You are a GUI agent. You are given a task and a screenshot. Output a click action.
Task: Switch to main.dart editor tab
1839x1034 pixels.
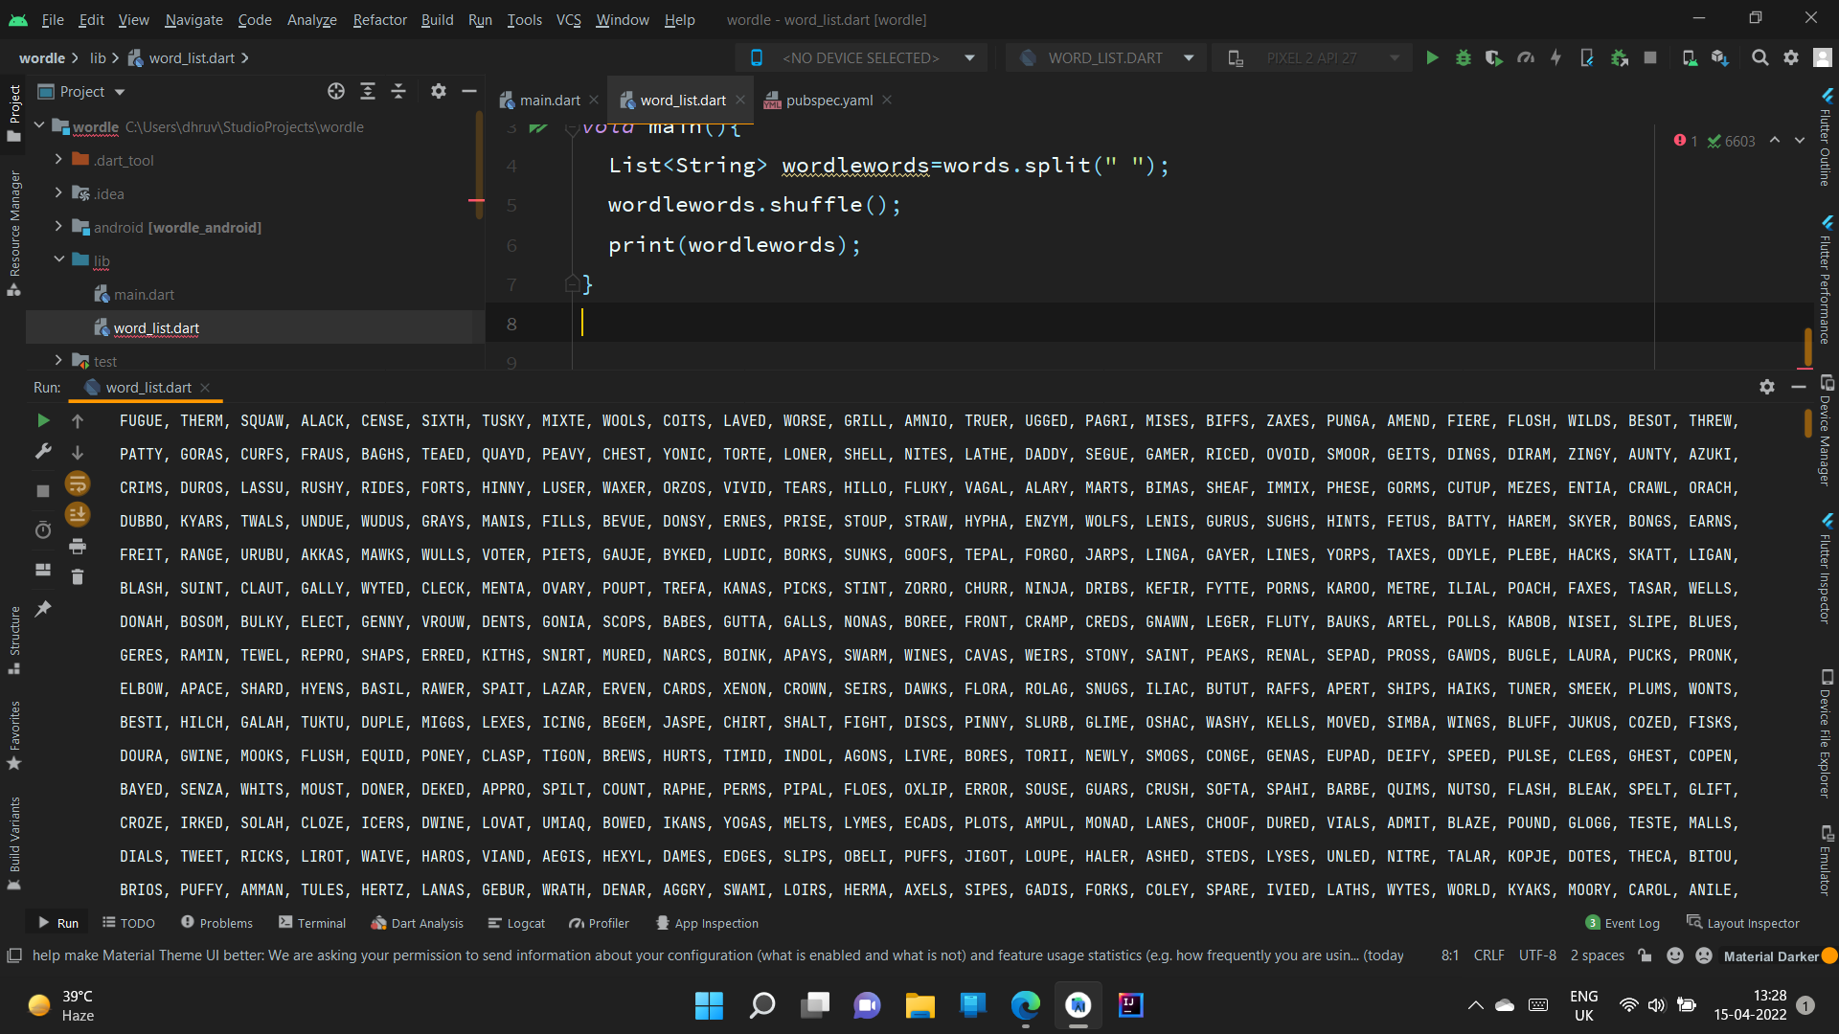[x=550, y=101]
